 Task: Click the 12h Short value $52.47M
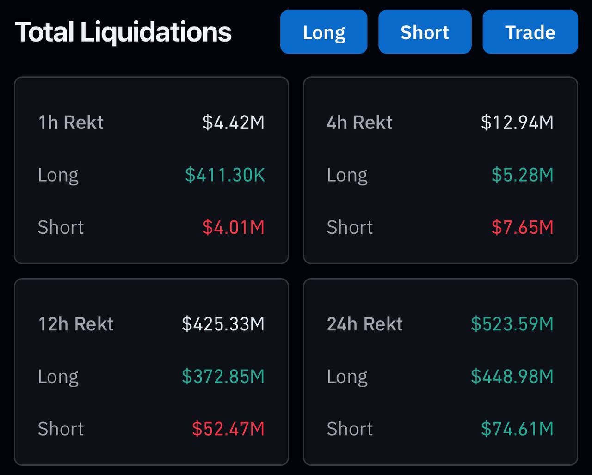228,429
